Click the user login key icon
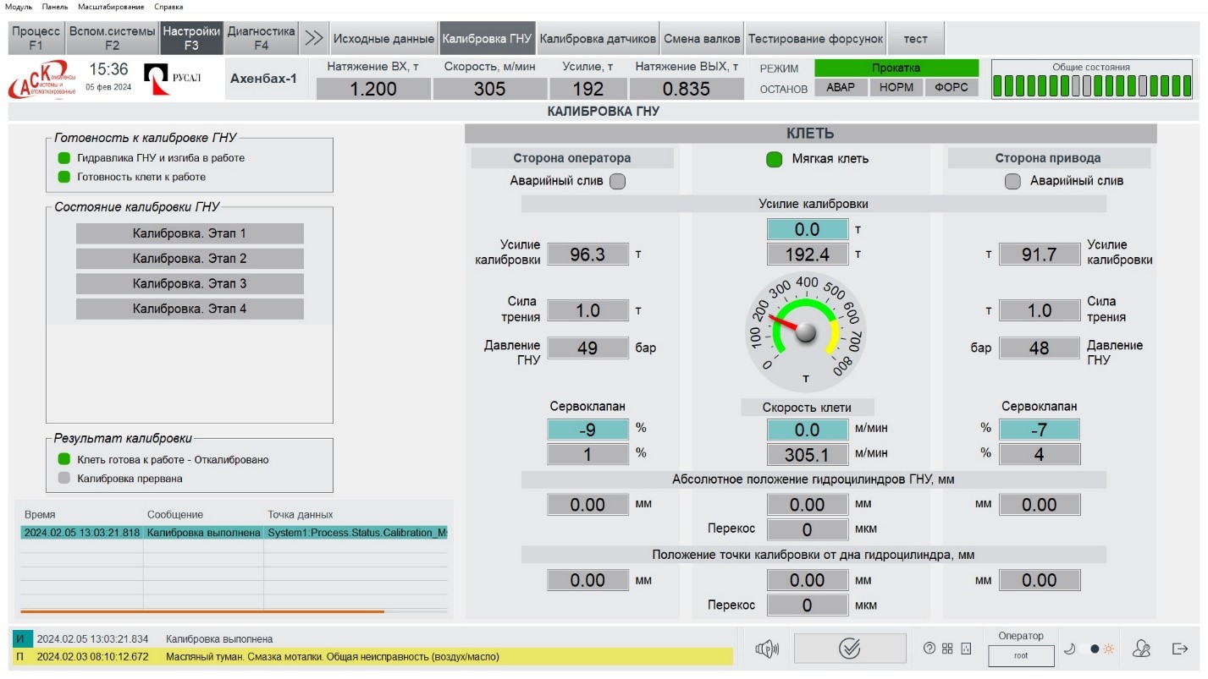Screen dimensions: 1208x679 pos(1141,649)
